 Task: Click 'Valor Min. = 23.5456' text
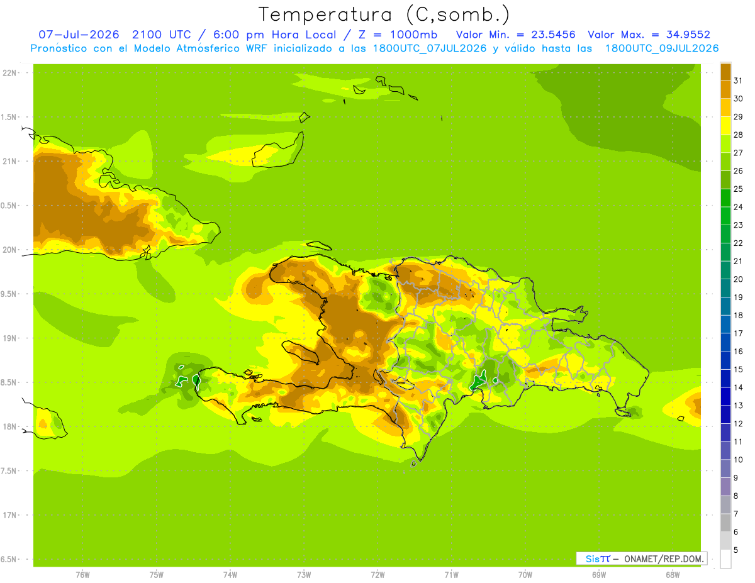click(x=515, y=35)
